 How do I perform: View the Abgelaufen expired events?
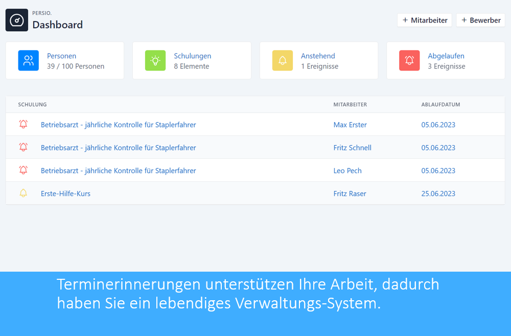tap(446, 56)
